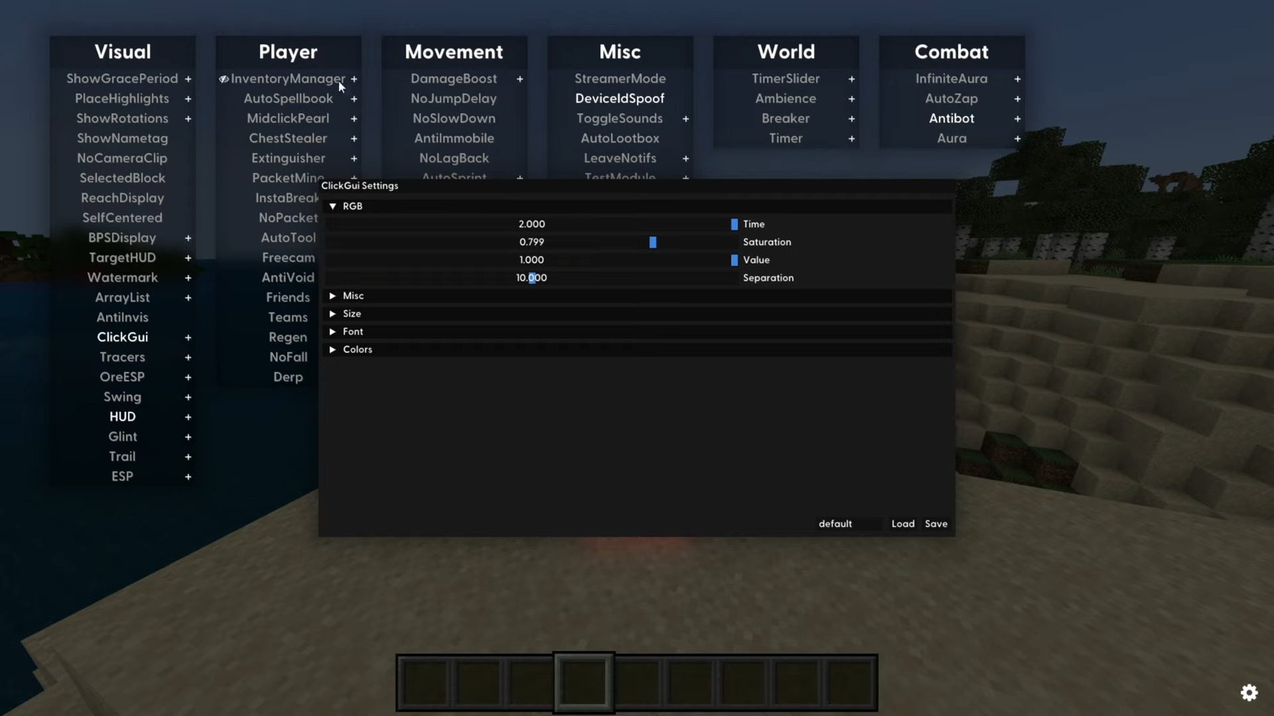Enable the Antibot module
This screenshot has height=716, width=1274.
pyautogui.click(x=951, y=118)
